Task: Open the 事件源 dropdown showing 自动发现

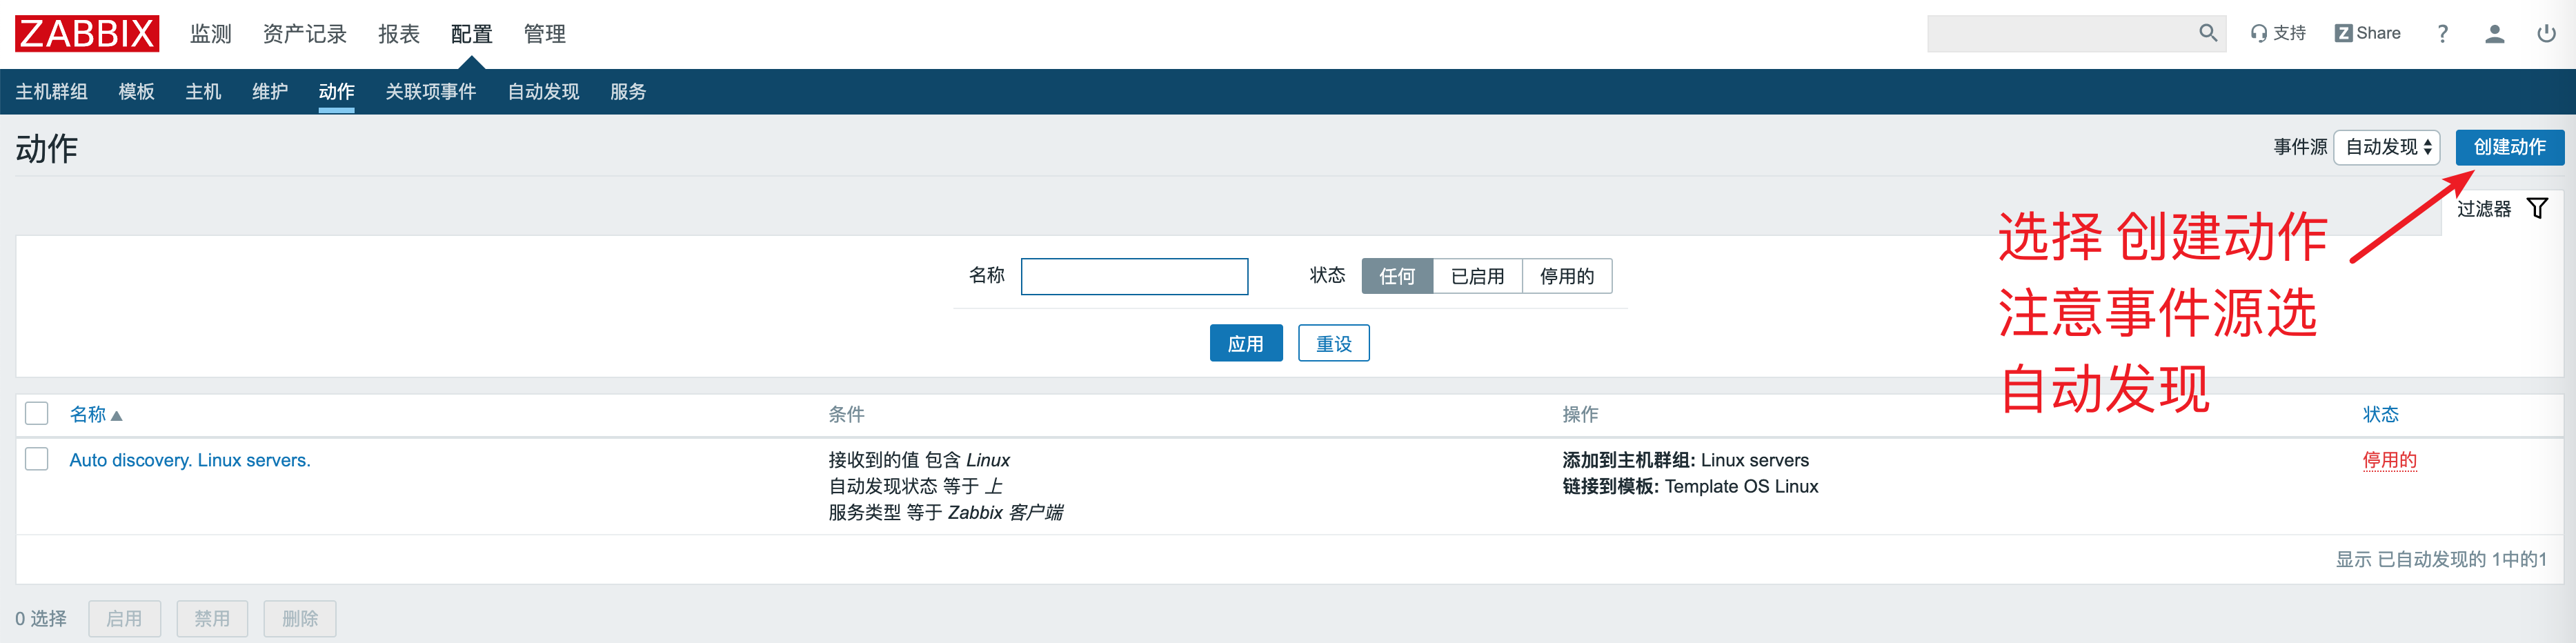Action: click(x=2387, y=147)
